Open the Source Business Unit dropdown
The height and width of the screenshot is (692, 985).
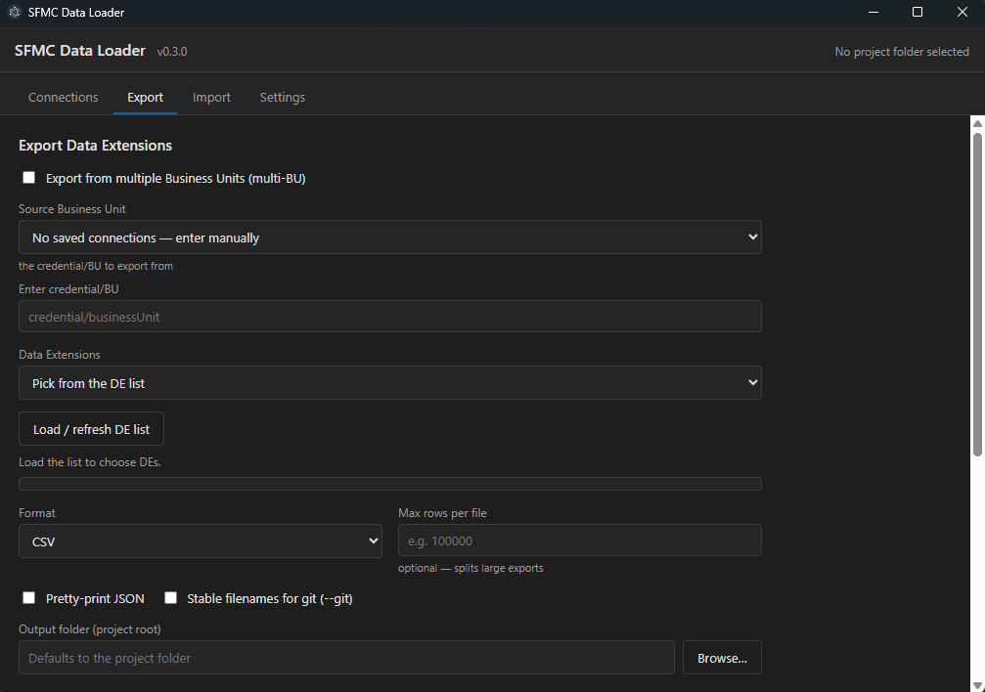point(390,238)
